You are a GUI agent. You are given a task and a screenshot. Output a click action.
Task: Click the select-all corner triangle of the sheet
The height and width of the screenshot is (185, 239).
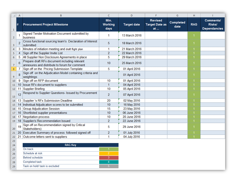click(14, 15)
